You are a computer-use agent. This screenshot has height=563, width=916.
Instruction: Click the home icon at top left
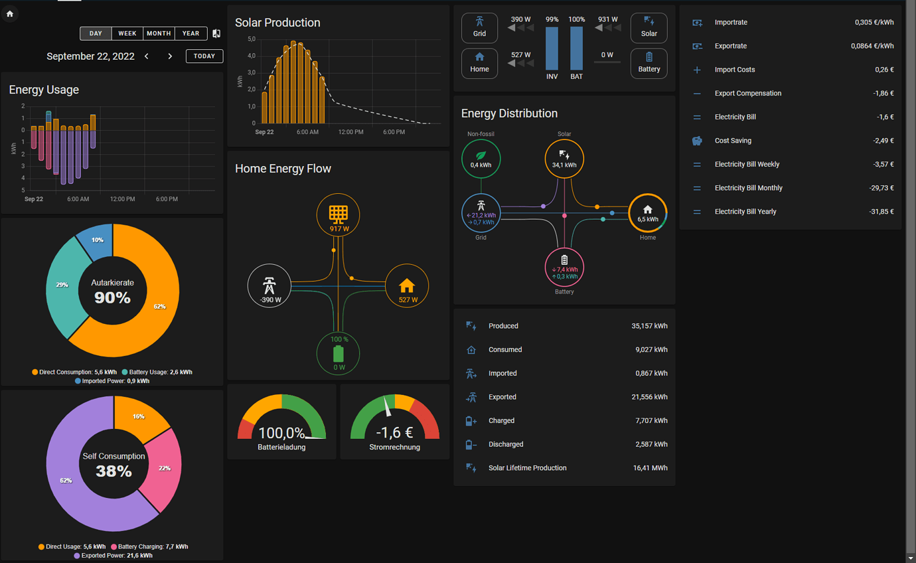coord(10,14)
